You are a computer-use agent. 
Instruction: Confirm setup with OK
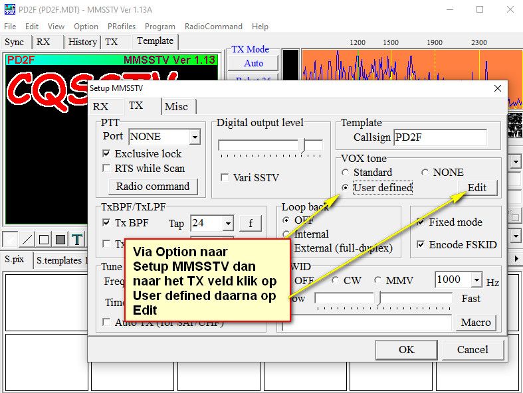coord(406,350)
